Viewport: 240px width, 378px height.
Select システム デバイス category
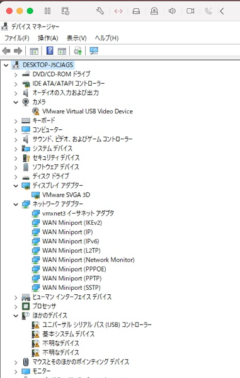click(x=52, y=148)
